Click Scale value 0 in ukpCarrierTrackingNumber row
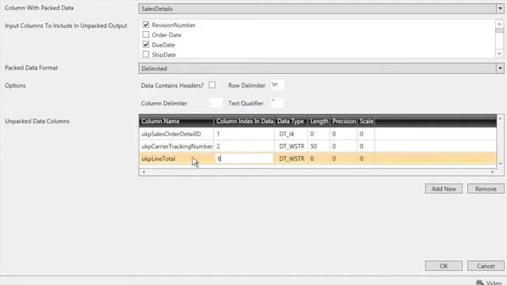Viewport: 507px width, 285px height. [x=366, y=146]
